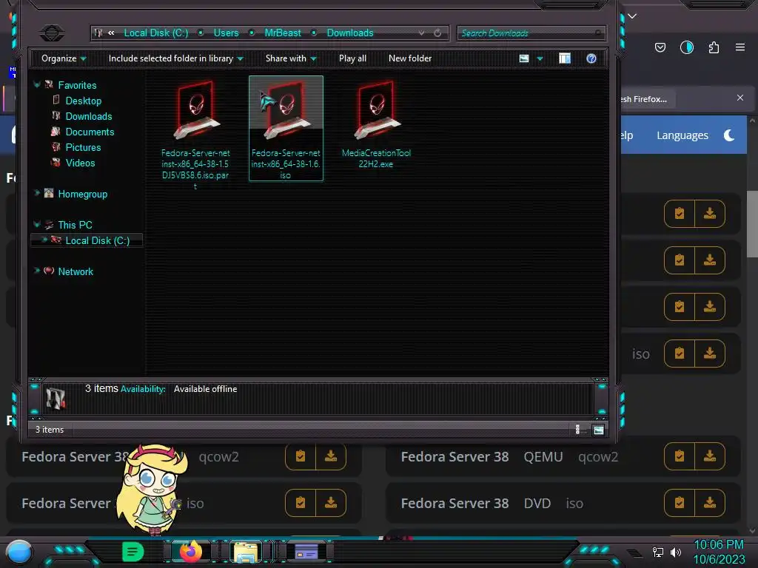This screenshot has width=758, height=568.
Task: Open the view options dropdown arrow
Action: (540, 58)
